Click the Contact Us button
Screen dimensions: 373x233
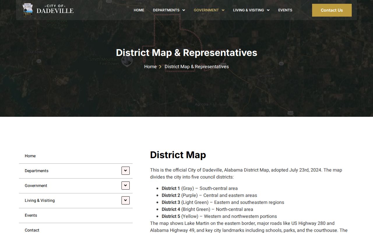332,10
